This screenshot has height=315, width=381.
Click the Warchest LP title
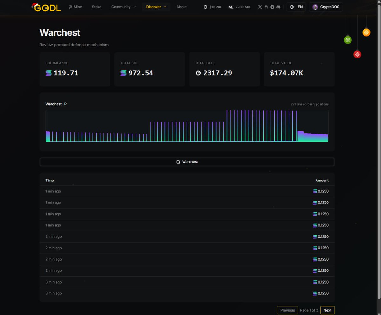pos(56,104)
